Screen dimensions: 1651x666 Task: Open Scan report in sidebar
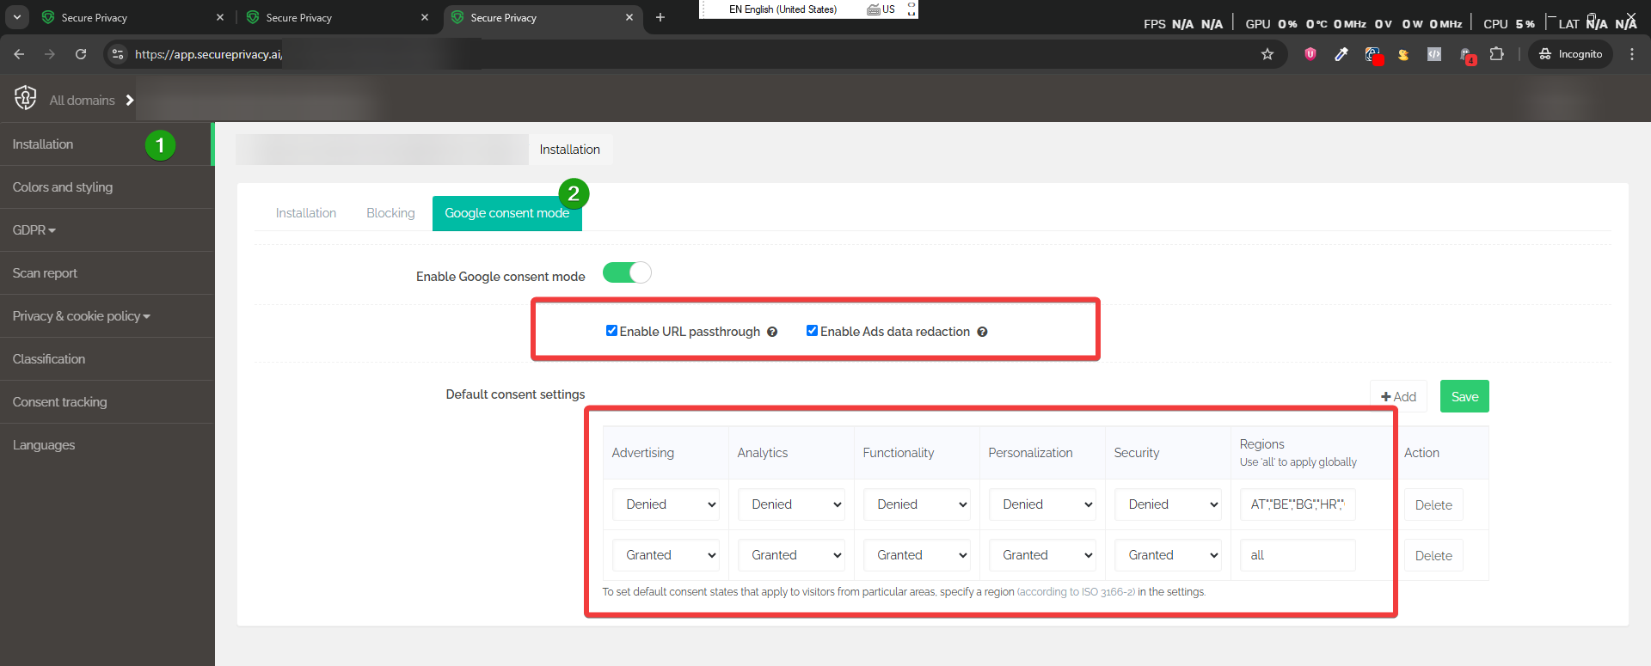click(107, 273)
